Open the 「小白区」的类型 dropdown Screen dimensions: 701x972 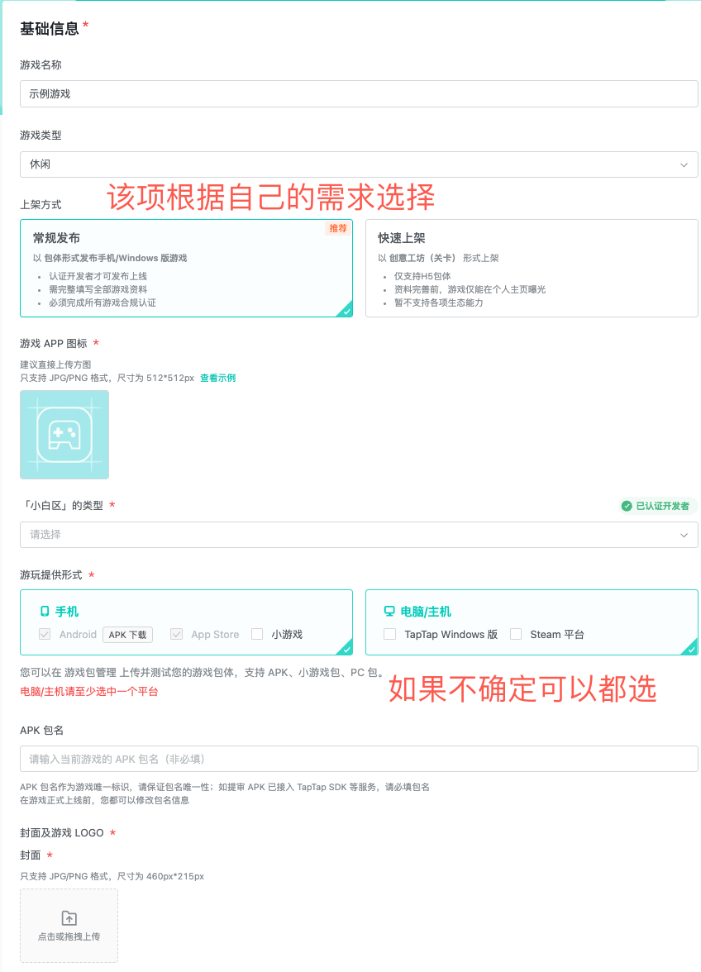coord(359,534)
